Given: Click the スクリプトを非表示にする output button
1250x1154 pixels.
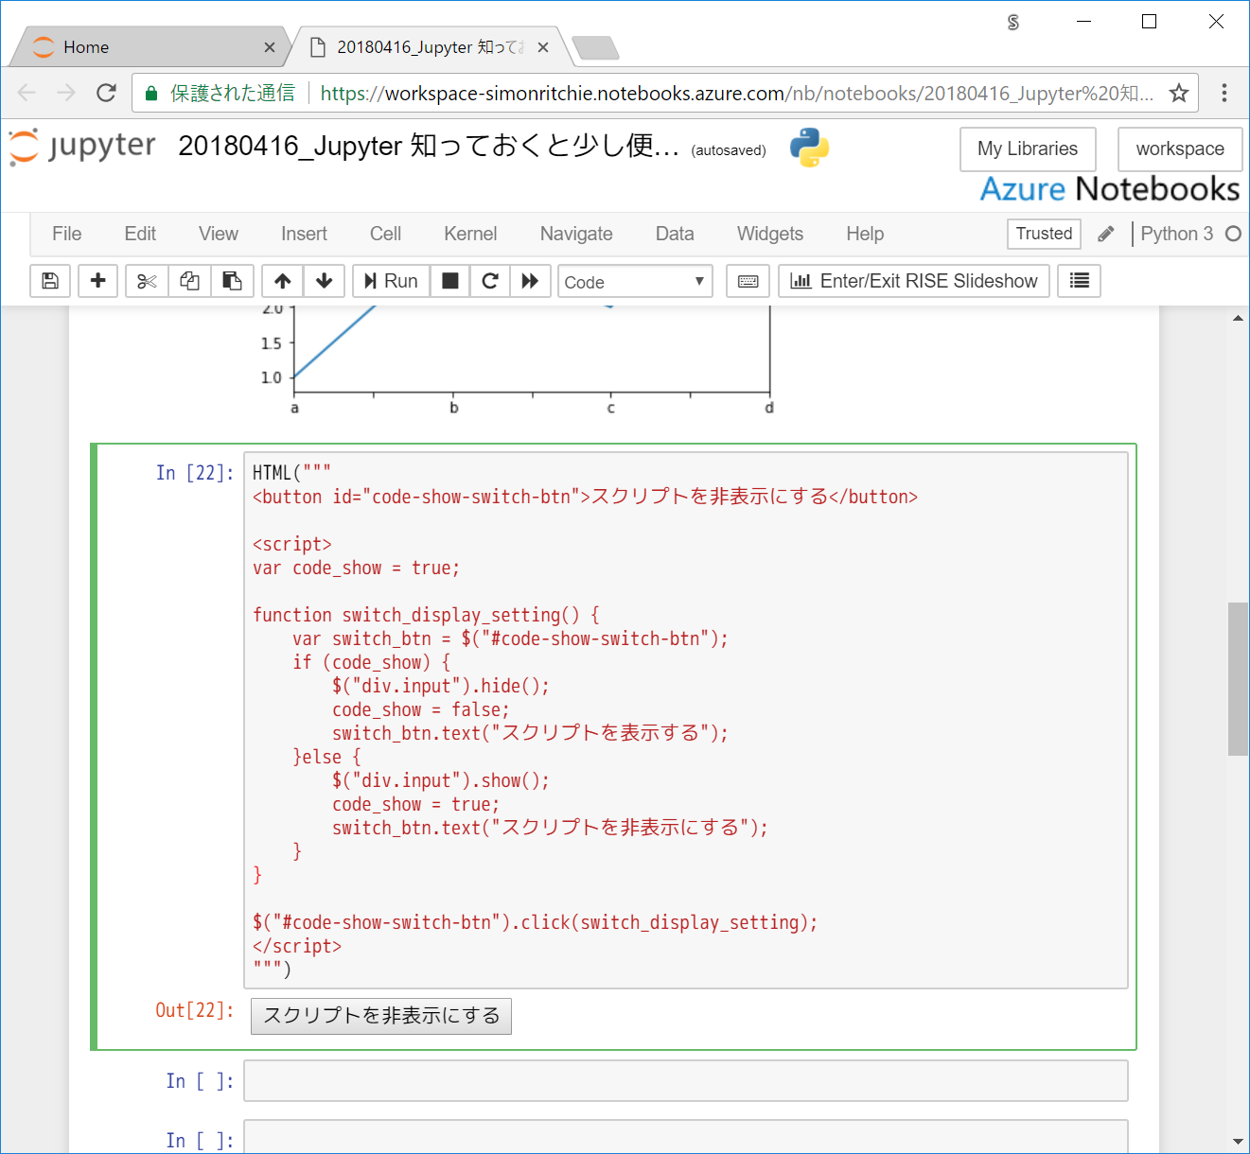Looking at the screenshot, I should [x=381, y=1016].
